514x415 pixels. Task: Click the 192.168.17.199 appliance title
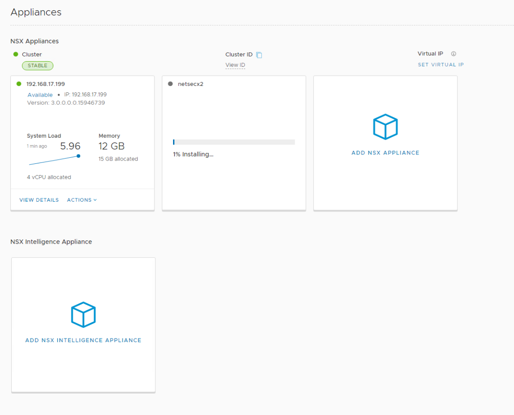46,84
